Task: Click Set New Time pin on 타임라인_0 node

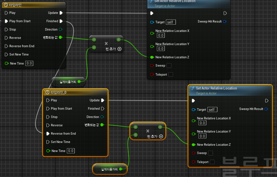Action: 48,142
